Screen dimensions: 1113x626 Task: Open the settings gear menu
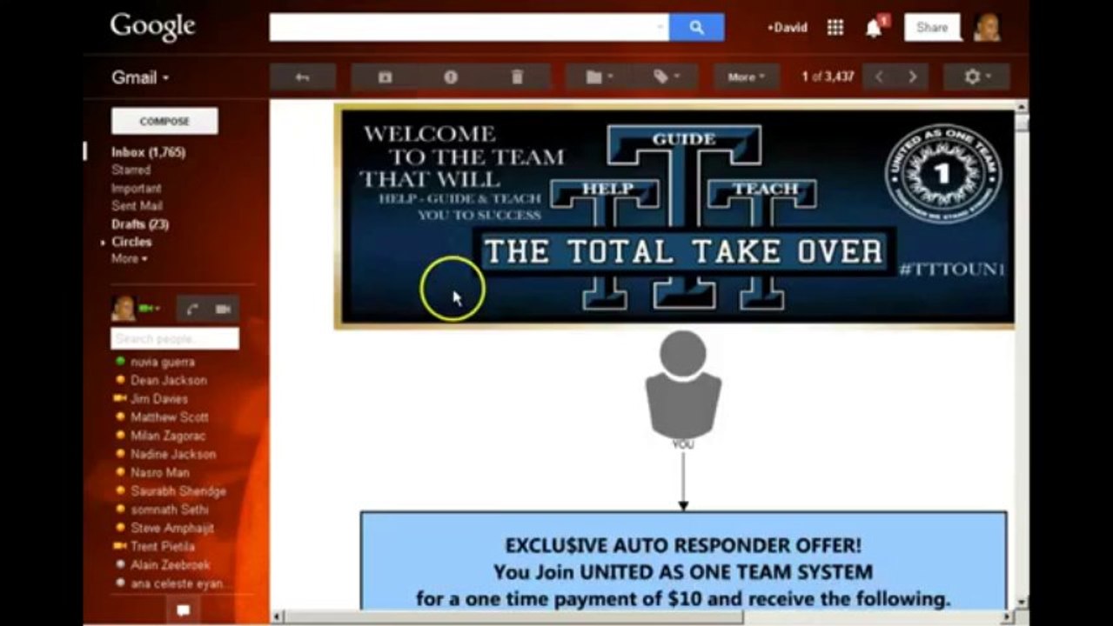pyautogui.click(x=976, y=77)
